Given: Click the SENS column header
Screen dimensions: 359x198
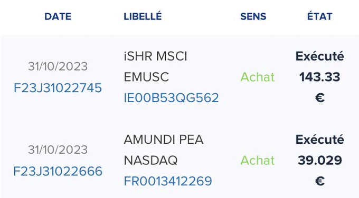Looking at the screenshot, I should (x=253, y=16).
